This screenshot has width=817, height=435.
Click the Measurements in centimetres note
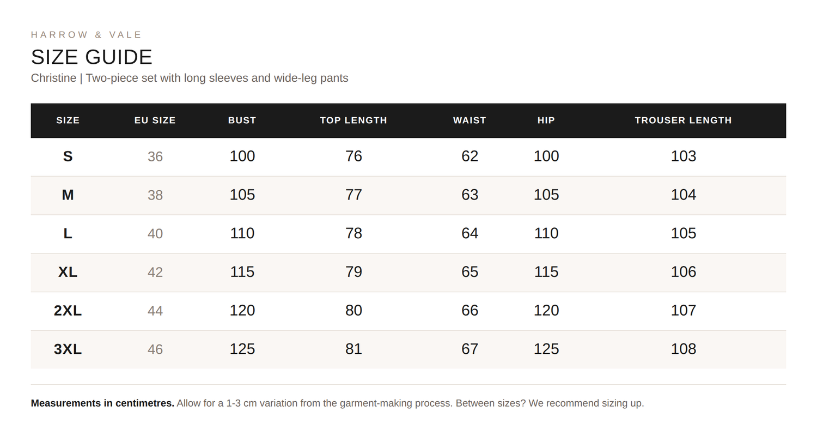[103, 403]
